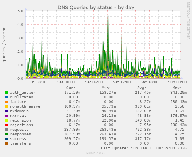Select the requests legend label
The width and height of the screenshot is (192, 157).
(19, 130)
